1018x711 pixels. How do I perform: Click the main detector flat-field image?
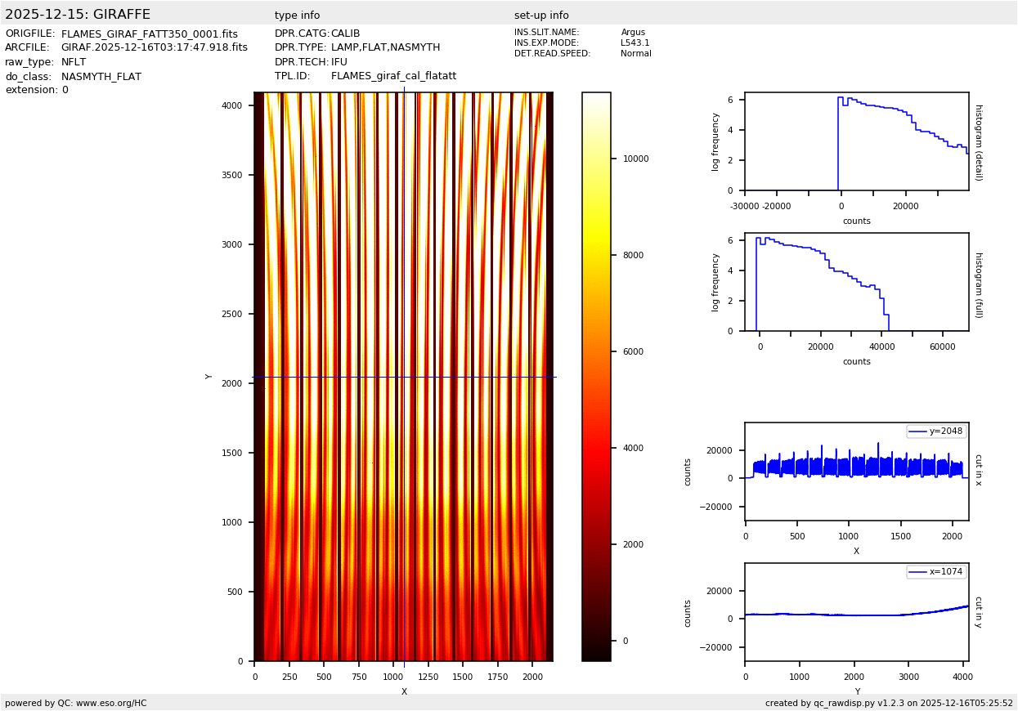point(403,376)
